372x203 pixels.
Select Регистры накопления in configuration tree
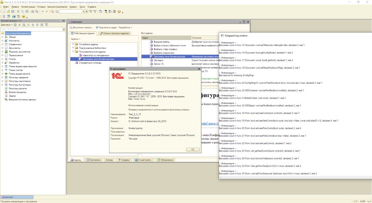tap(19, 81)
